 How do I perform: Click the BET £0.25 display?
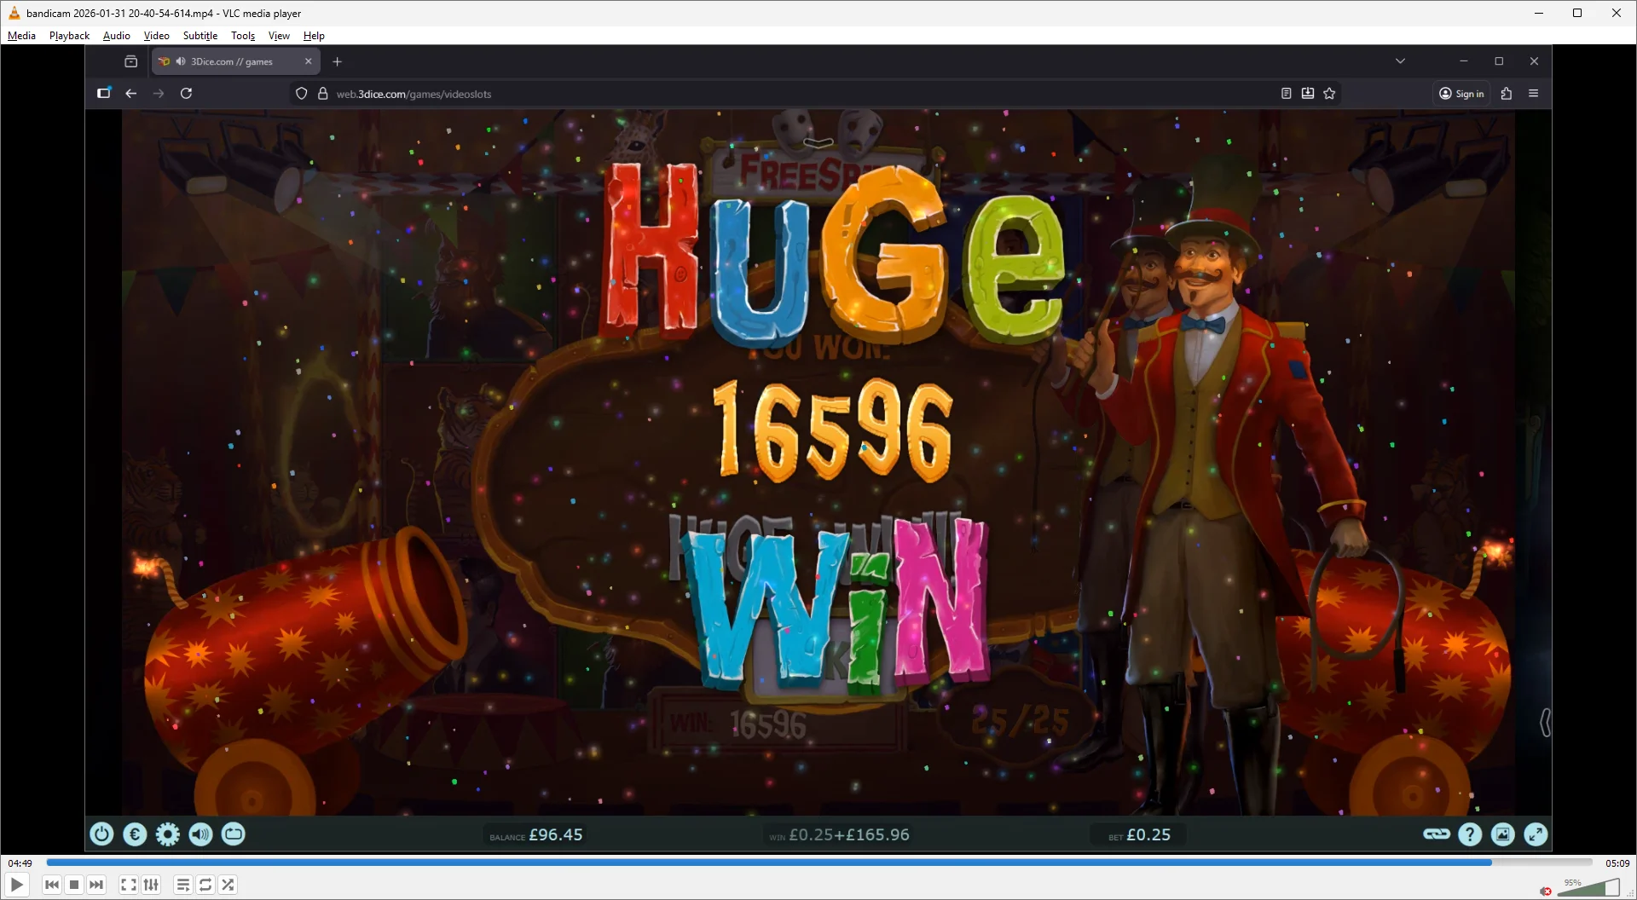point(1139,835)
